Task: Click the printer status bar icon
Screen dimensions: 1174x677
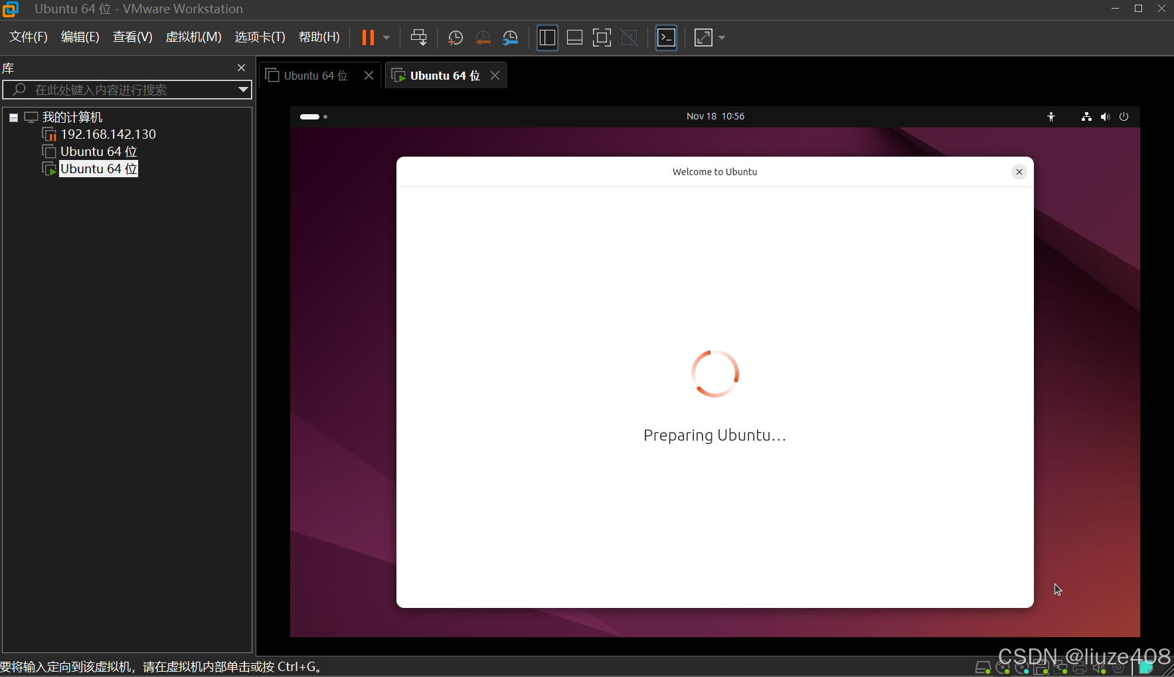Action: [x=1080, y=668]
